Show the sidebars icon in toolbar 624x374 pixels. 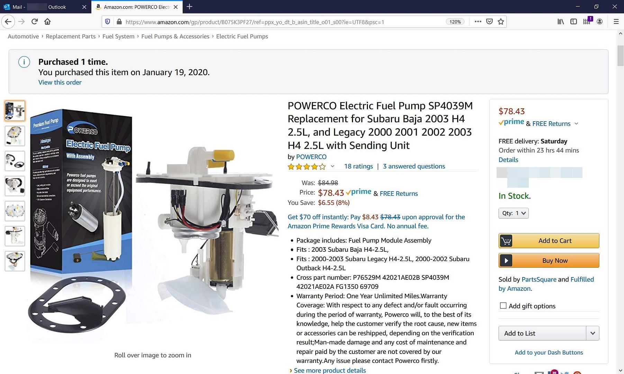click(573, 21)
